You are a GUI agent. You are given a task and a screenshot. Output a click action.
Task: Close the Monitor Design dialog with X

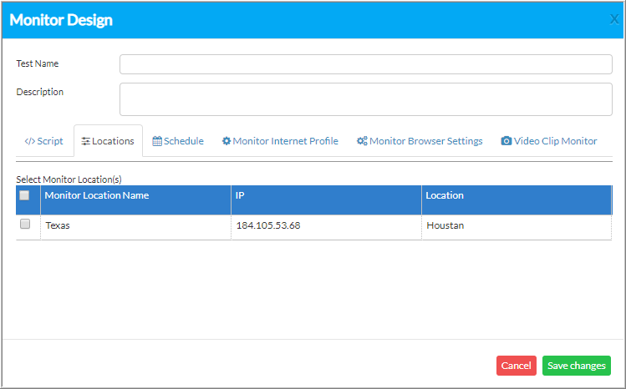pyautogui.click(x=614, y=19)
